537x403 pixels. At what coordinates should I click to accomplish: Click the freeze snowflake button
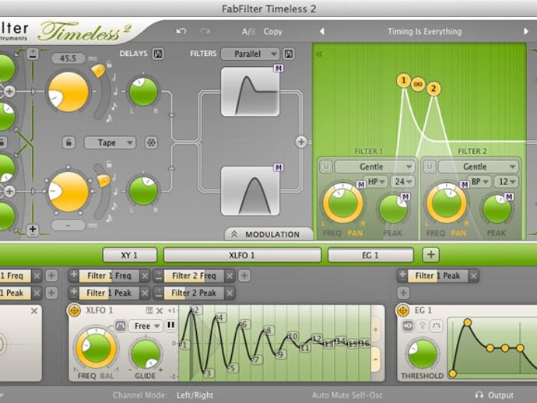pyautogui.click(x=151, y=142)
